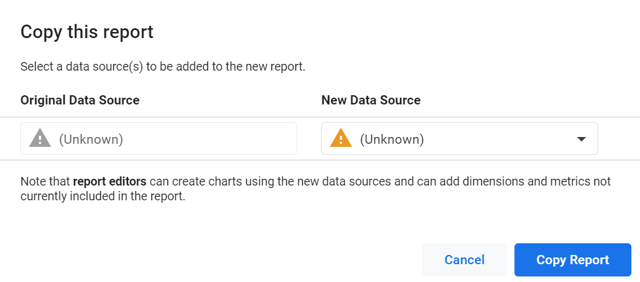Expand the New Data Source dropdown arrow
Image resolution: width=640 pixels, height=282 pixels.
point(581,139)
